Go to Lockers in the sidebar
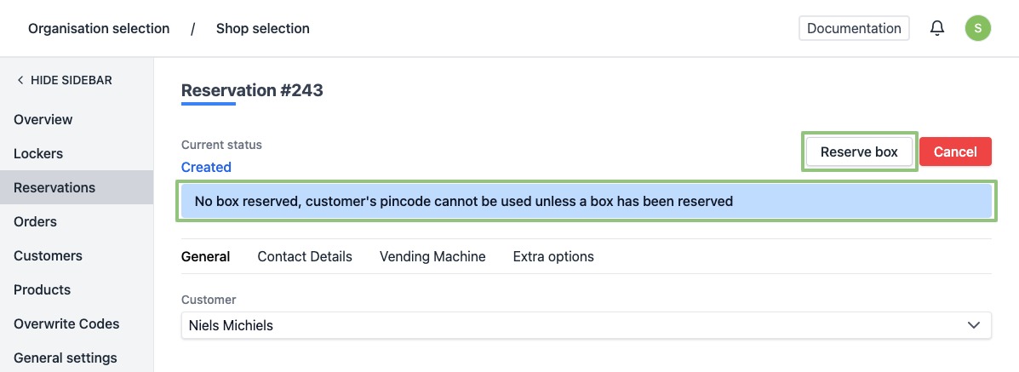 pos(38,153)
